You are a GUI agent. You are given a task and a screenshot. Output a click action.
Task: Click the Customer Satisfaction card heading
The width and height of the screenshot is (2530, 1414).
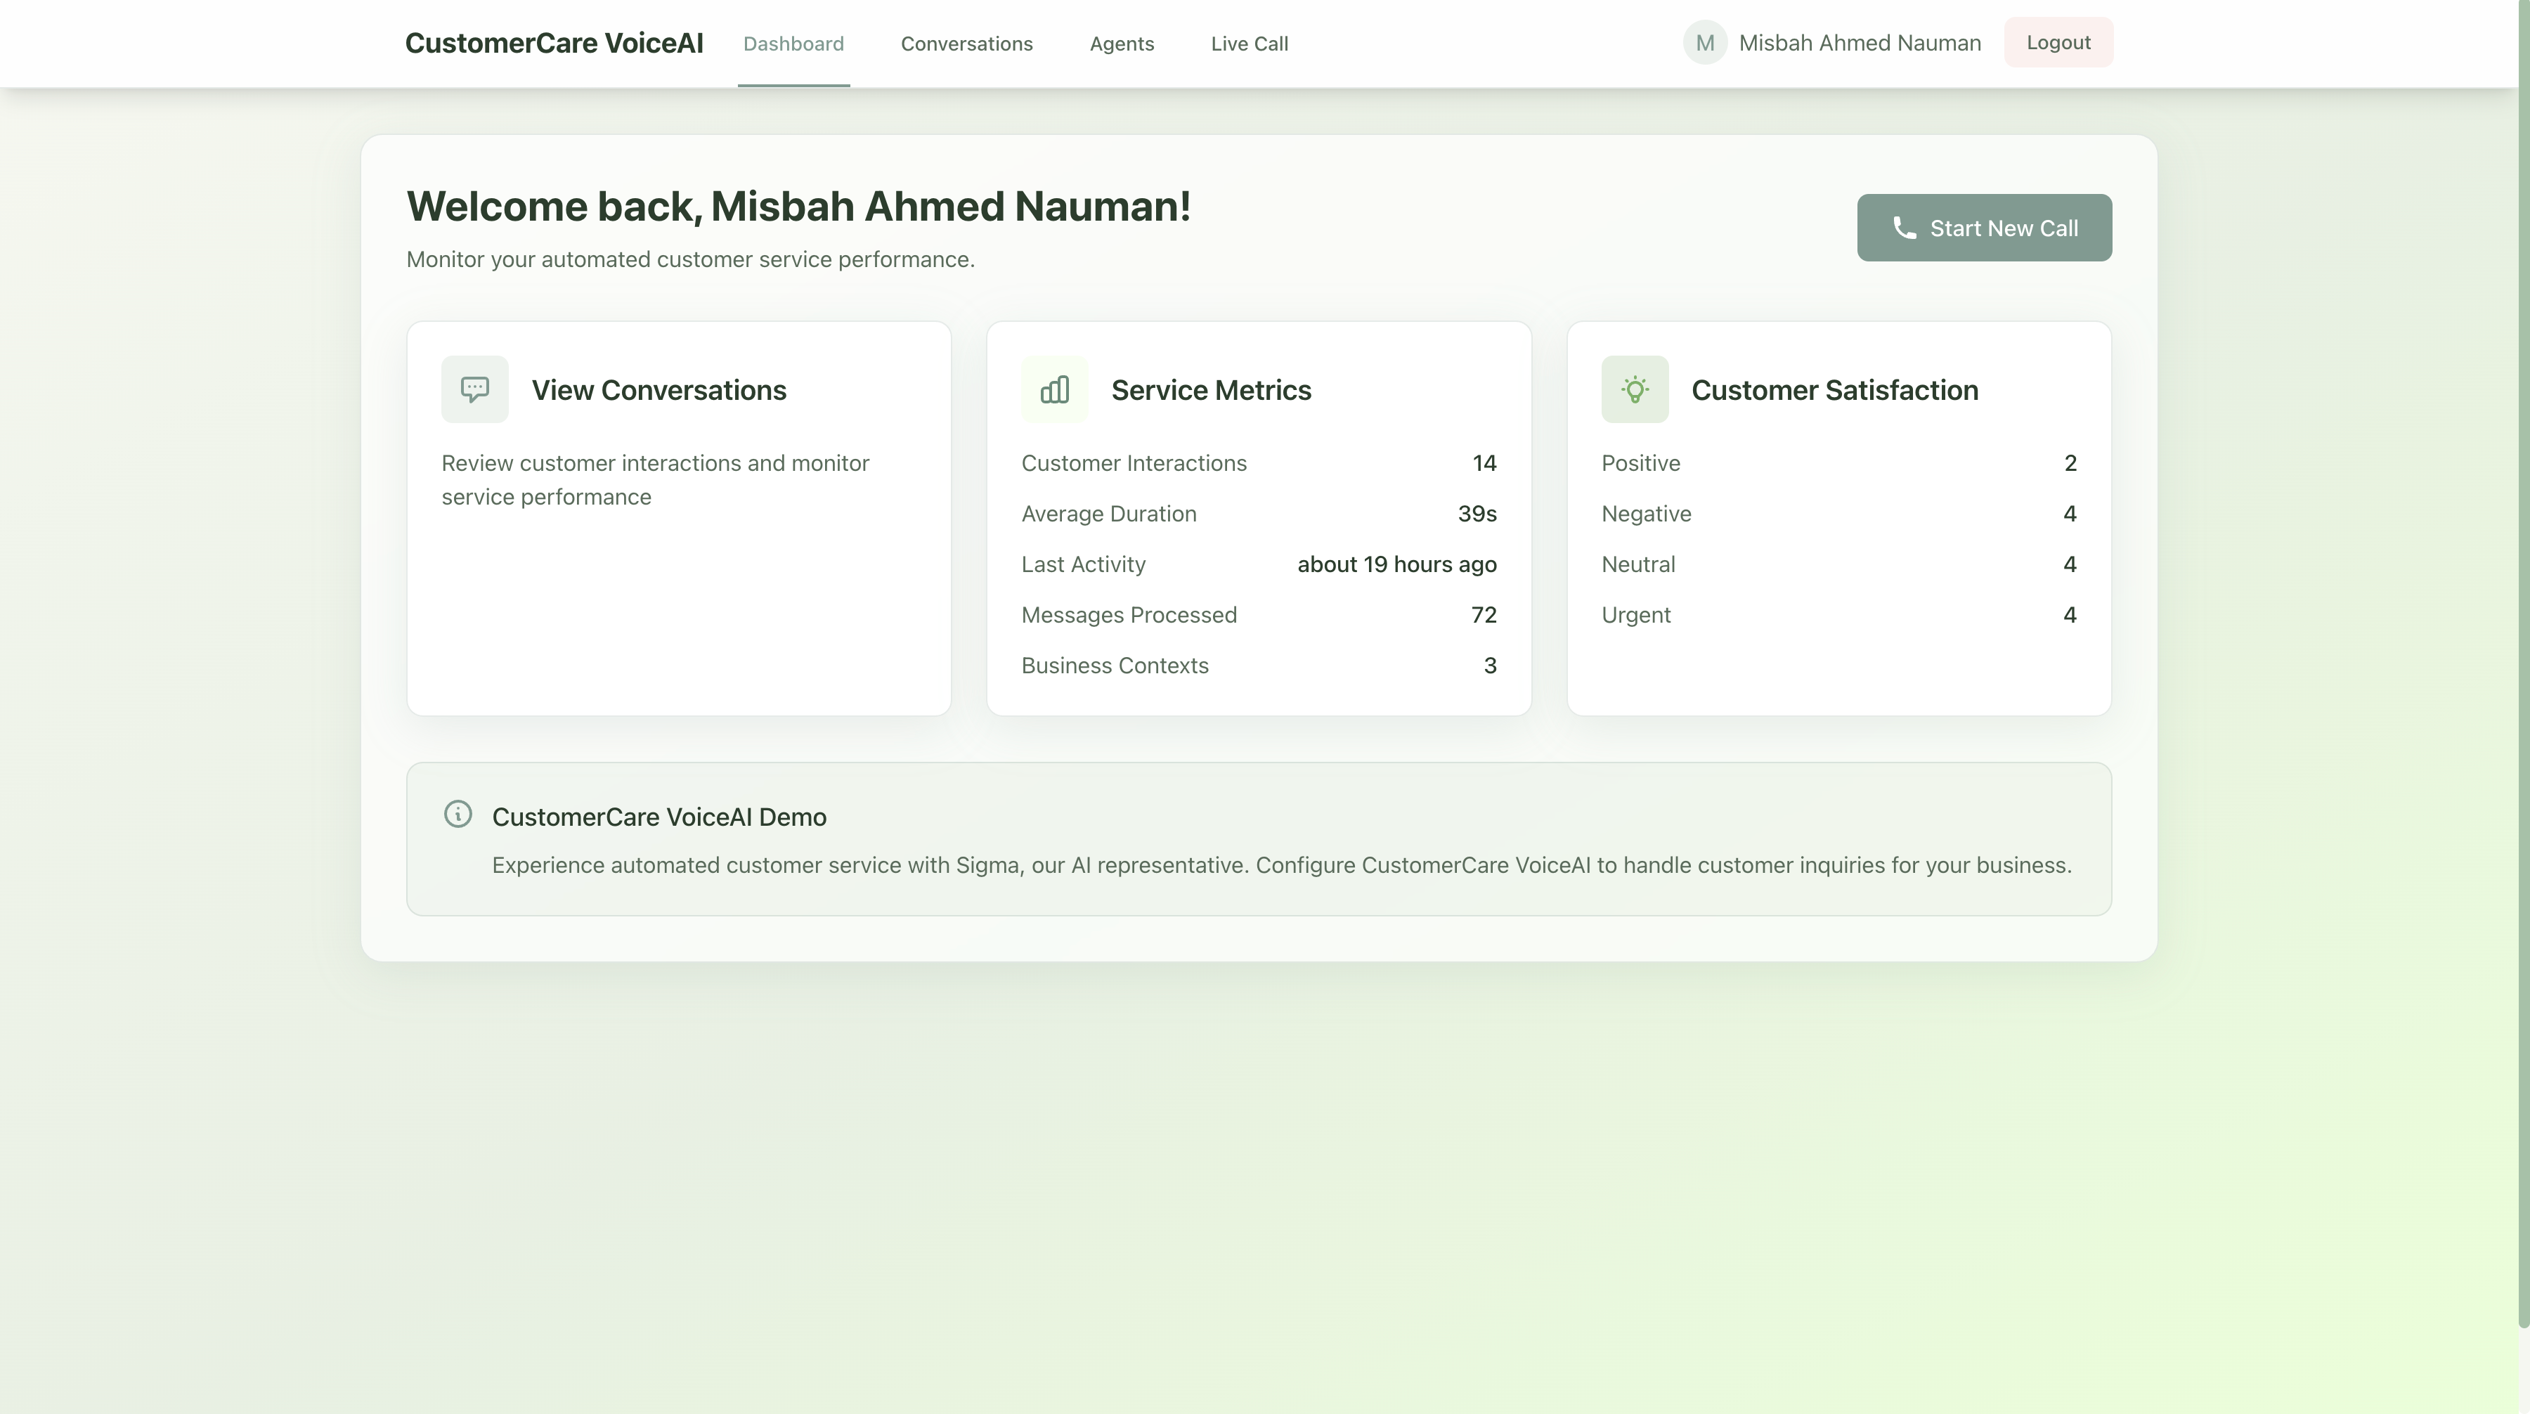click(x=1835, y=390)
